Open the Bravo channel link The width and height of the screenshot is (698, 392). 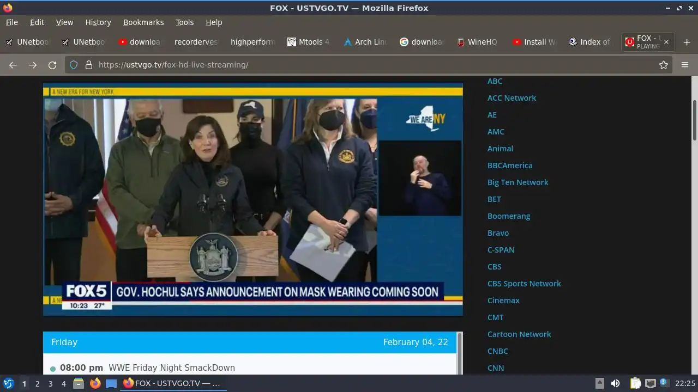[x=498, y=233]
